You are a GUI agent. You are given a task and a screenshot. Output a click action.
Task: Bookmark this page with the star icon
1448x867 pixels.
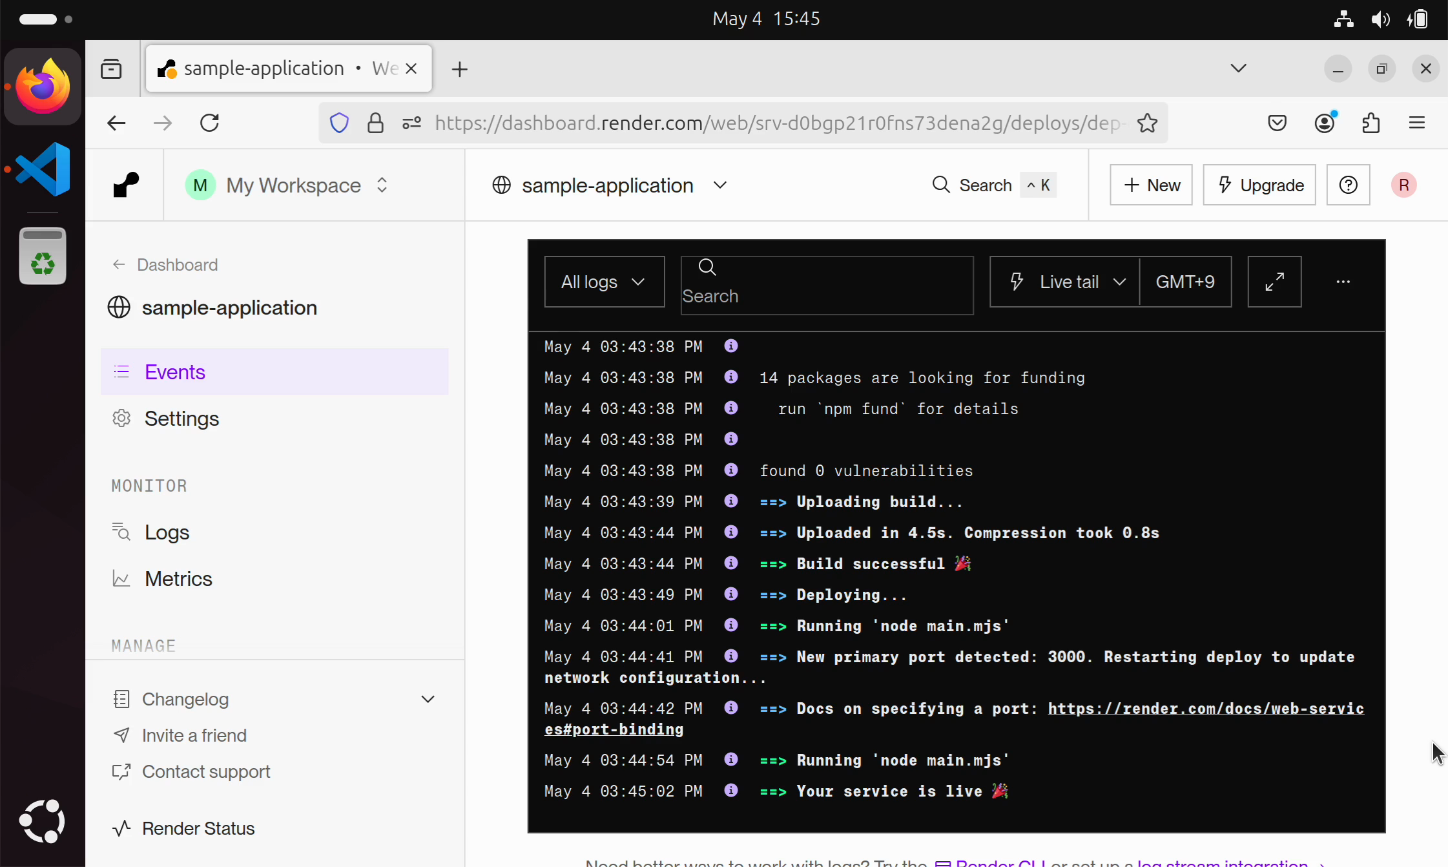click(x=1147, y=123)
